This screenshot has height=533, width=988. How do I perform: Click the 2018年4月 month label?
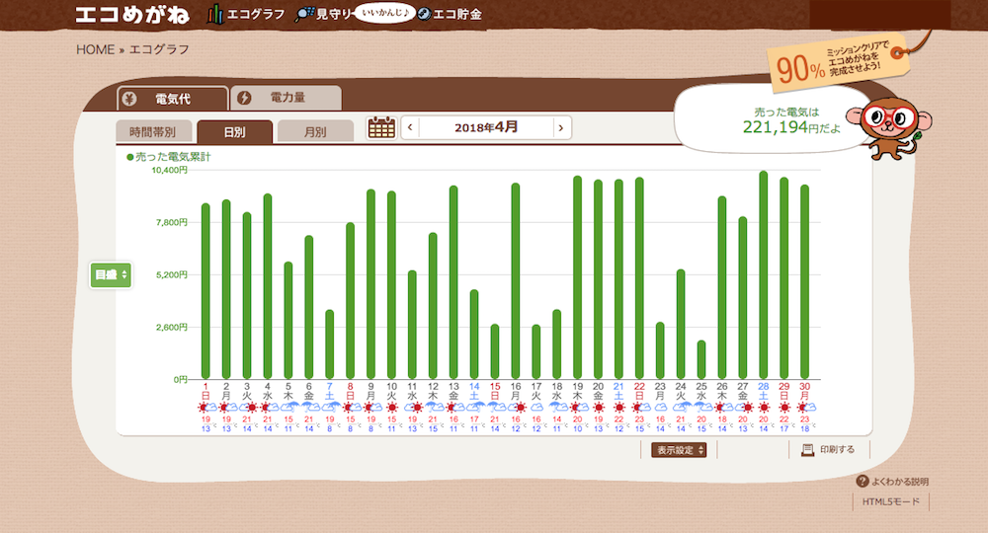tap(486, 127)
